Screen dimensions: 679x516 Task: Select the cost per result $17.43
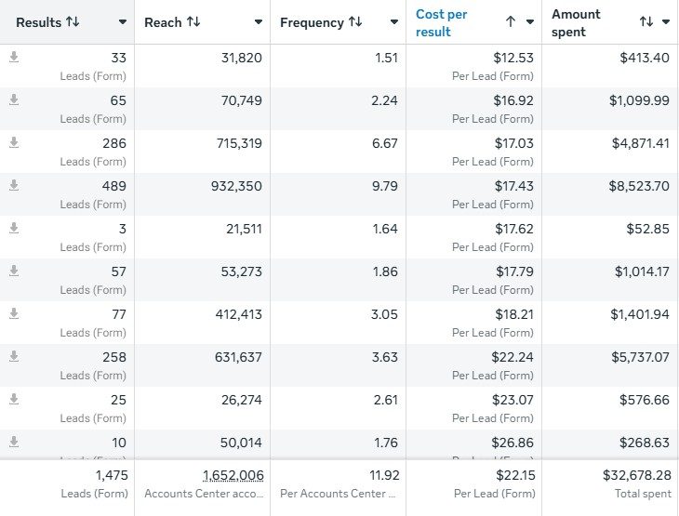click(514, 186)
